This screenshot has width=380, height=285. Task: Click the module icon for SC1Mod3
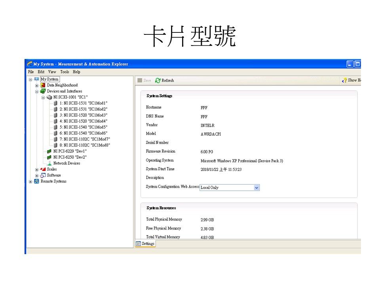[x=55, y=115]
